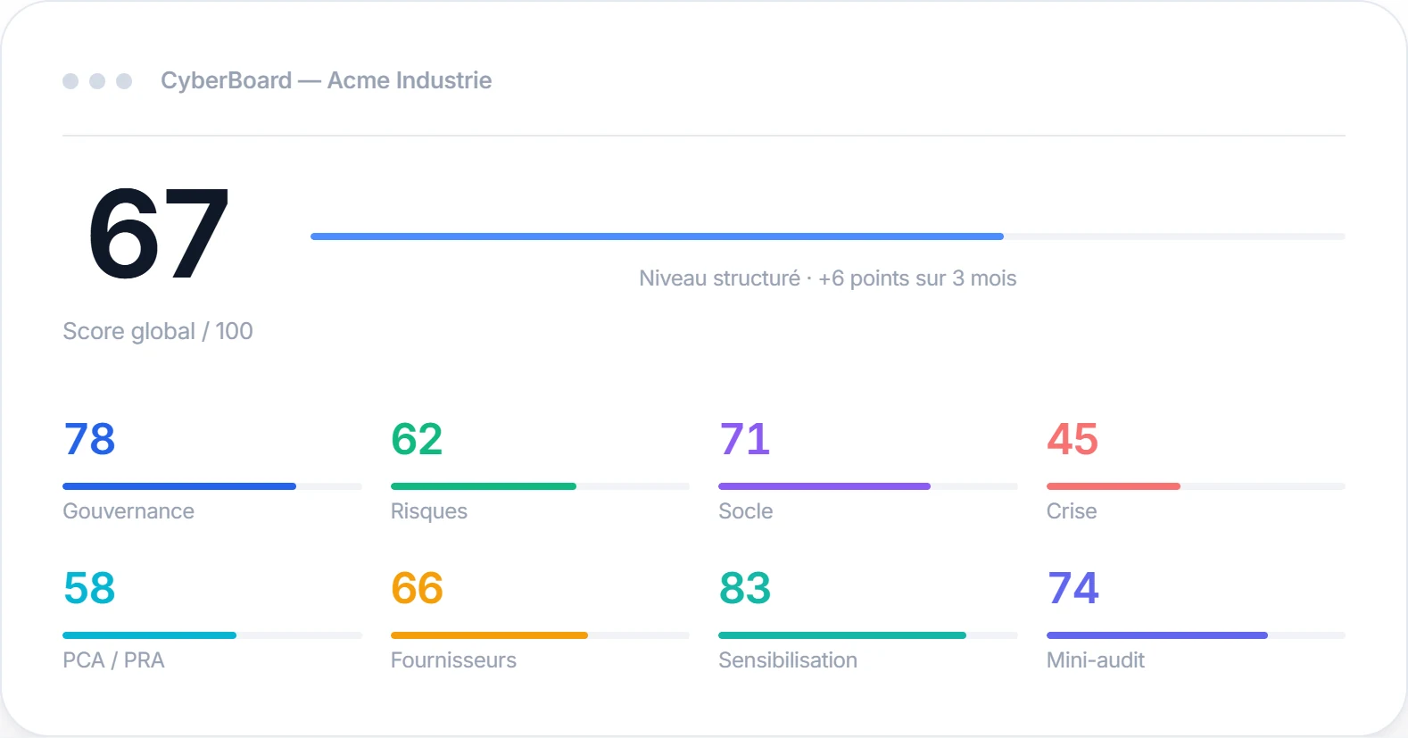Click the PCA / PRA label
The height and width of the screenshot is (738, 1408).
click(113, 660)
